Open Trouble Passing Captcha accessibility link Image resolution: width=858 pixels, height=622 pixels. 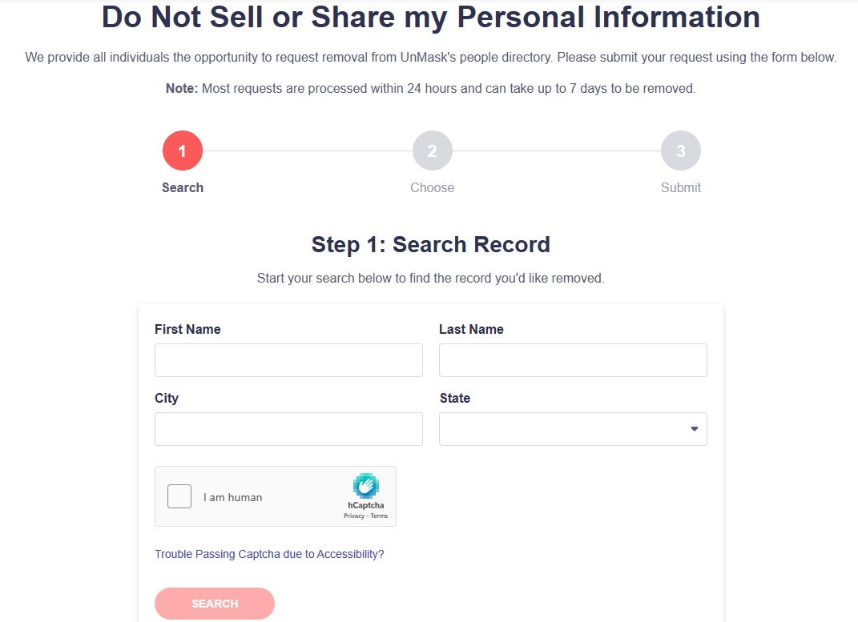(x=269, y=554)
